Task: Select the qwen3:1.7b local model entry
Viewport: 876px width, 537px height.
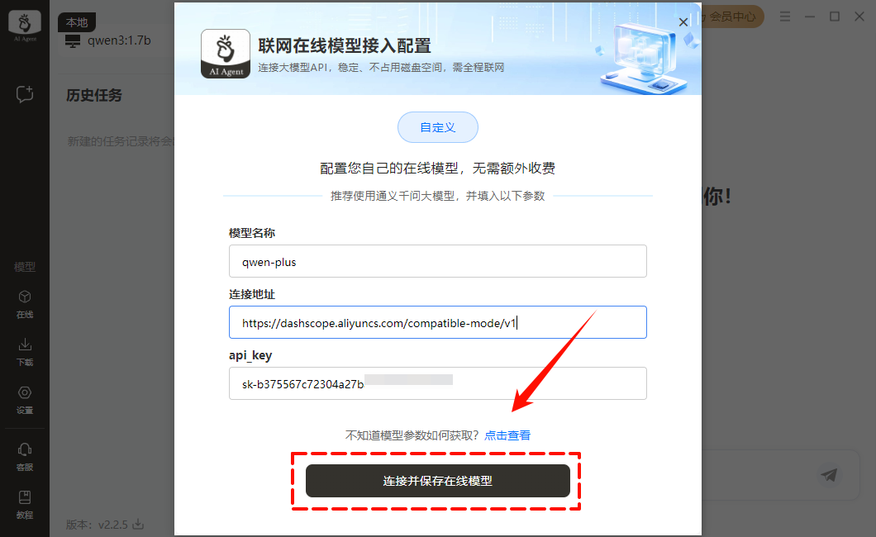Action: tap(108, 40)
